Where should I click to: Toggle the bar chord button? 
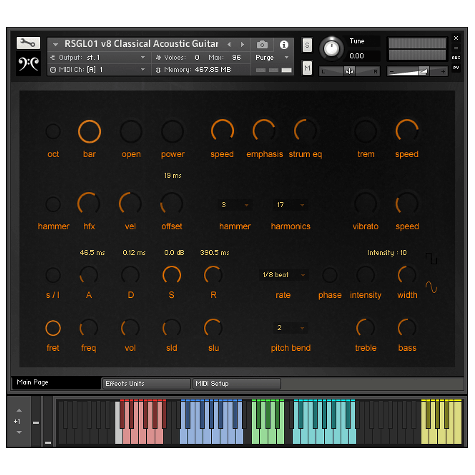[89, 132]
